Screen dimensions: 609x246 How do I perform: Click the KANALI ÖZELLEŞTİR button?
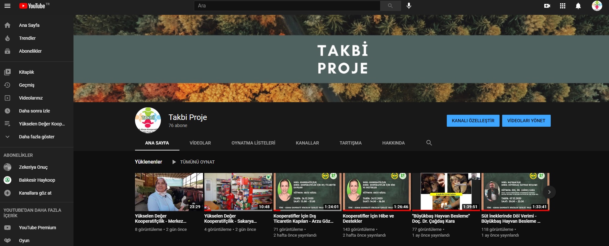pyautogui.click(x=473, y=121)
